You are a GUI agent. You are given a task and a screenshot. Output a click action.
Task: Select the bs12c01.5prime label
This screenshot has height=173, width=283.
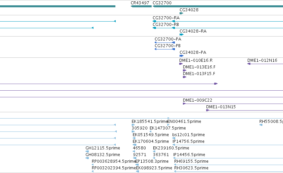[189, 135]
